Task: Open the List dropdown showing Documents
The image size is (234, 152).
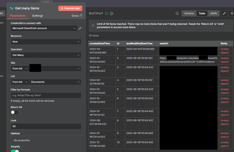Action: 55,82
